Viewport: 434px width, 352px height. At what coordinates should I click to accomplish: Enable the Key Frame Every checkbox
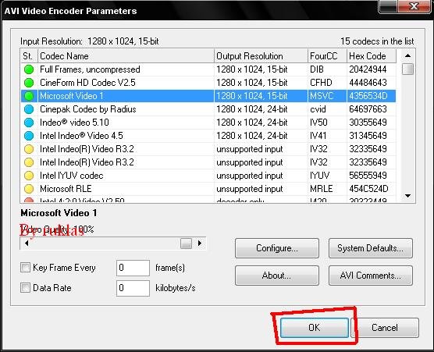tap(25, 268)
